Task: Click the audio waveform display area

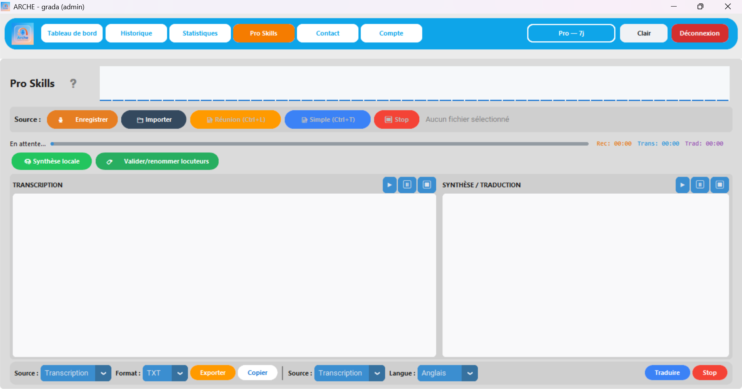Action: (x=414, y=83)
